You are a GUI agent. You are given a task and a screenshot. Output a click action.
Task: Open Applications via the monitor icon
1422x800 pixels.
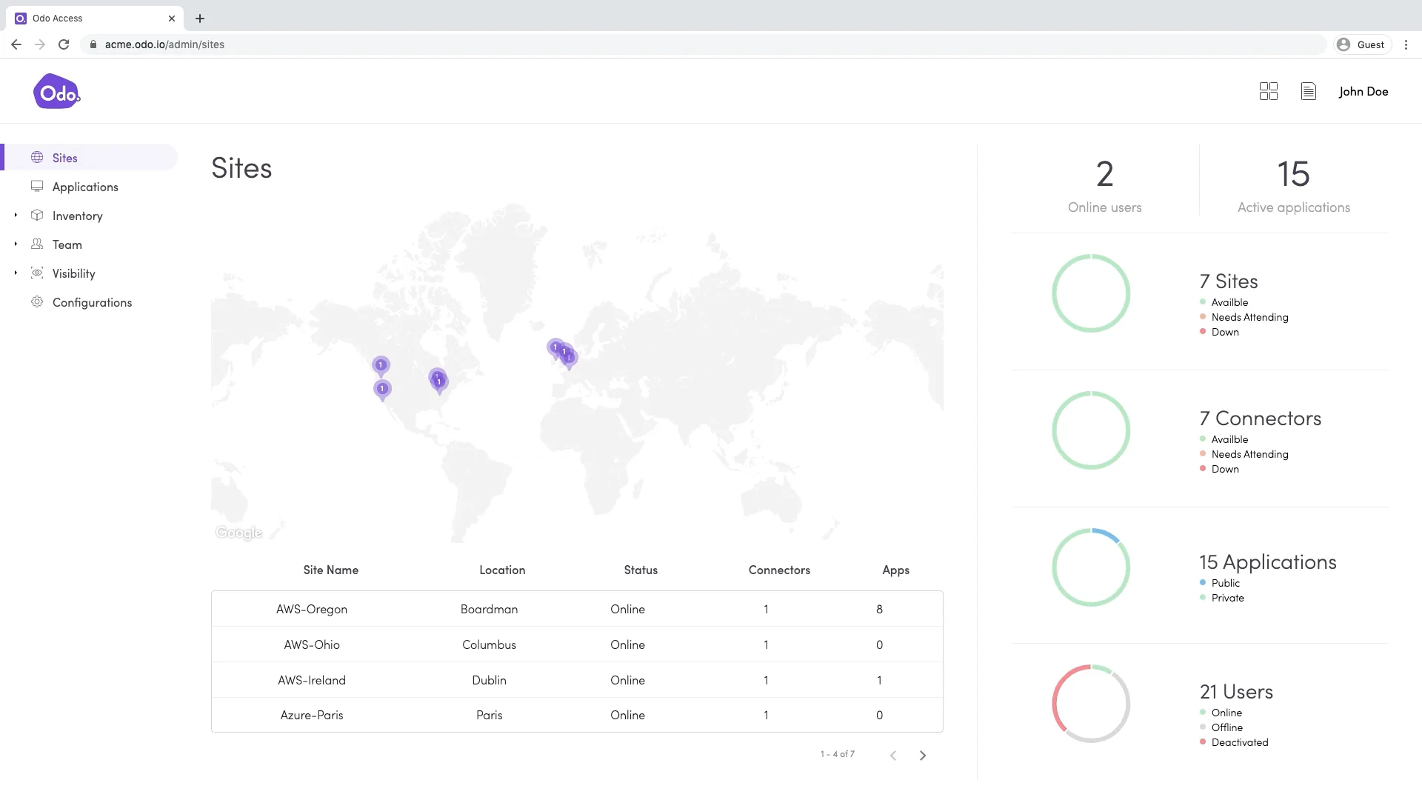pos(37,186)
